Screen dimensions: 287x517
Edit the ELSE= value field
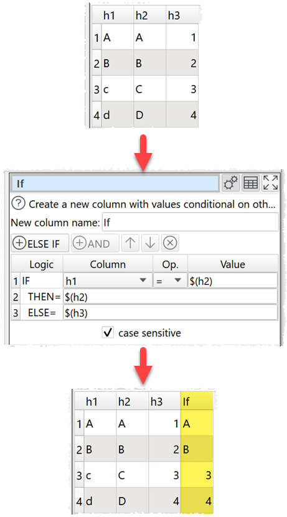170,313
